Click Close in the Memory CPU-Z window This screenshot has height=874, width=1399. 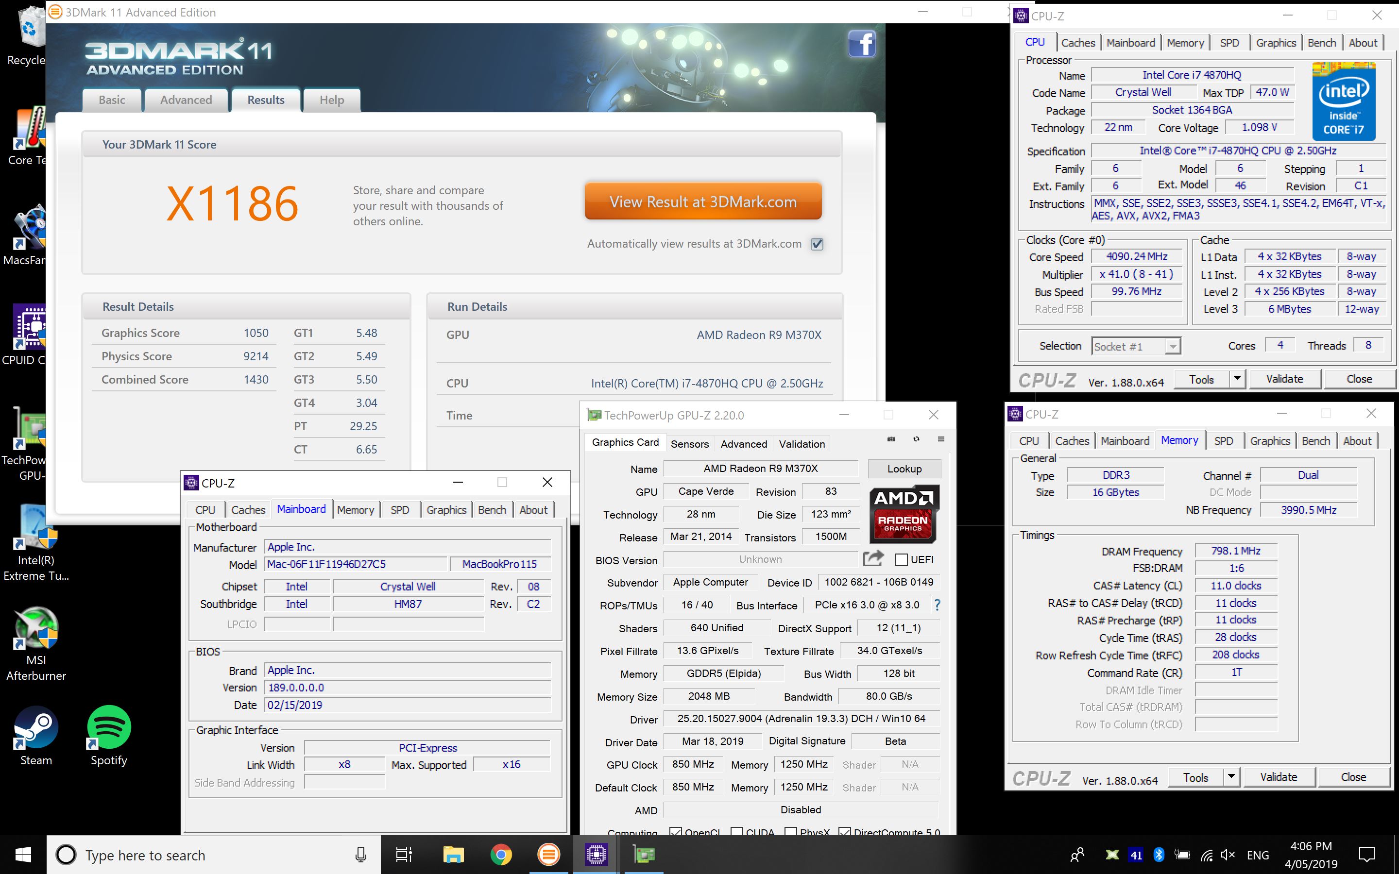point(1353,777)
